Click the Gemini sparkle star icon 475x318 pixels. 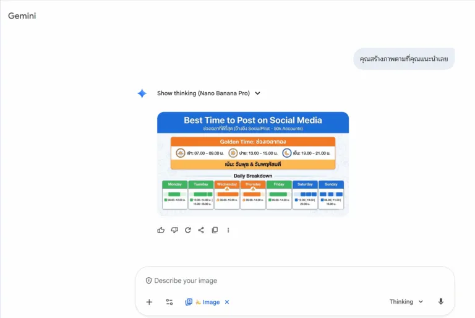142,93
